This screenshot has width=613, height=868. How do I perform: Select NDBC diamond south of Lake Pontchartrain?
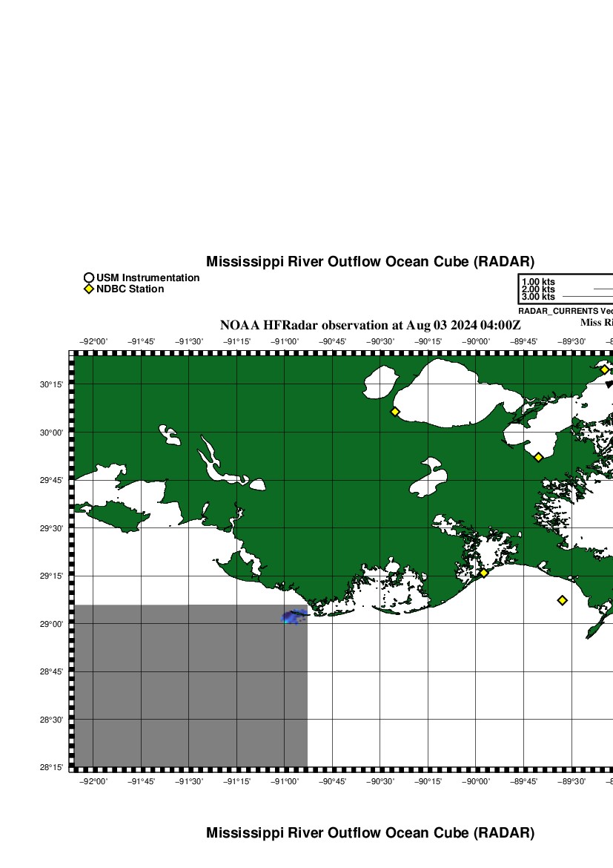(x=539, y=457)
